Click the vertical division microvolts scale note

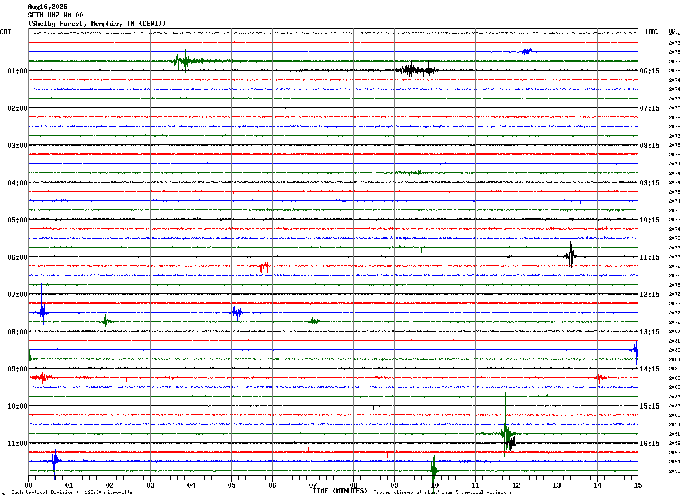[x=72, y=492]
